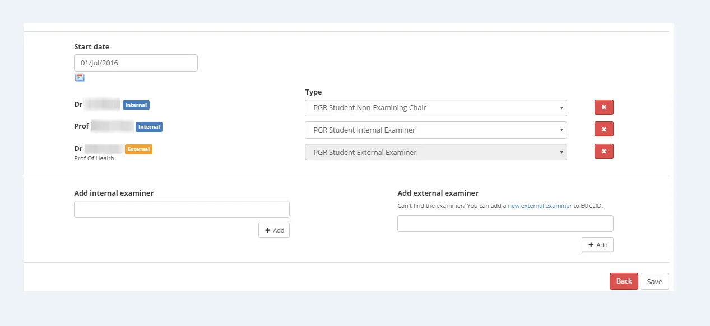
Task: Open the PGR Student Internal Examiner dropdown
Action: coord(436,130)
